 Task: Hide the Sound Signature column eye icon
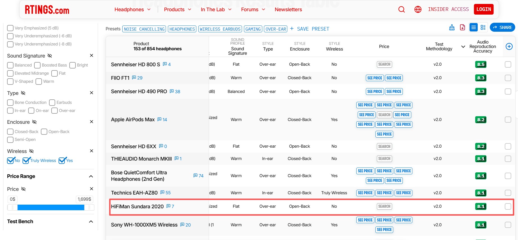coord(50,56)
